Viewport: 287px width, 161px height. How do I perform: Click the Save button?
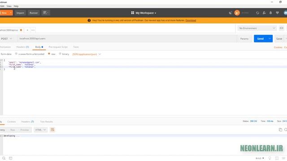(x=279, y=39)
